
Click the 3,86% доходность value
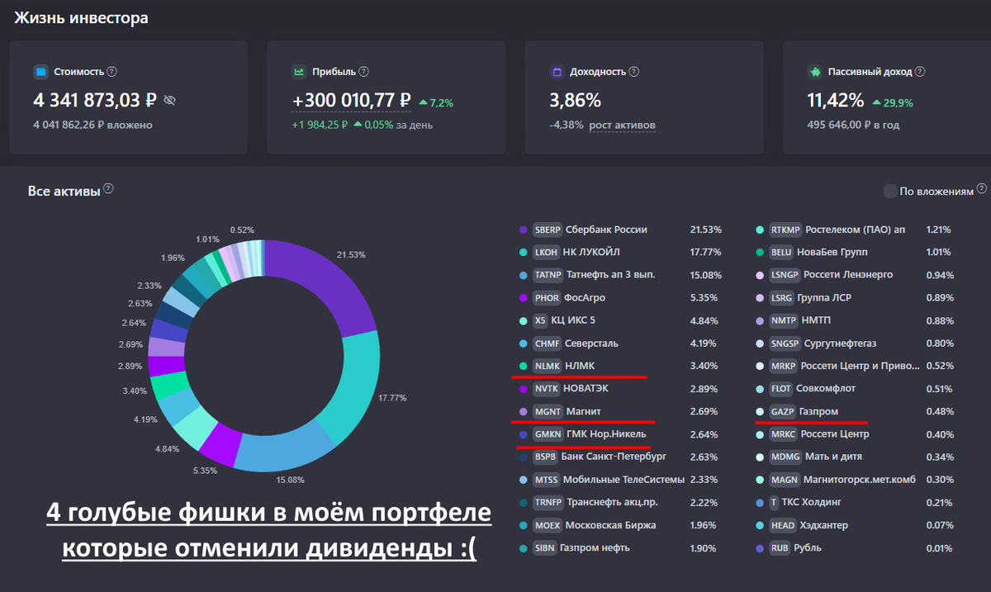tap(576, 101)
